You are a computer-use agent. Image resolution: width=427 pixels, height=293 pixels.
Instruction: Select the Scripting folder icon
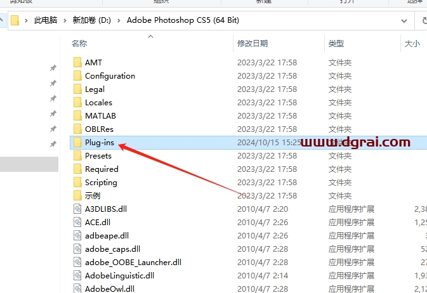[x=77, y=183]
